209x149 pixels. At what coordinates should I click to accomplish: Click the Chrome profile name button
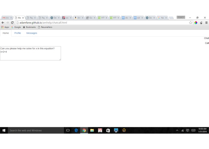pyautogui.click(x=181, y=17)
